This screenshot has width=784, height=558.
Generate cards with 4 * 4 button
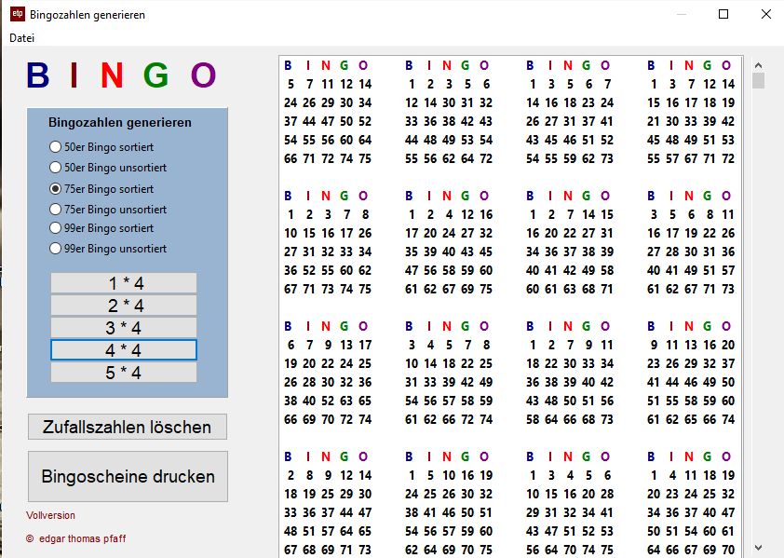click(124, 350)
